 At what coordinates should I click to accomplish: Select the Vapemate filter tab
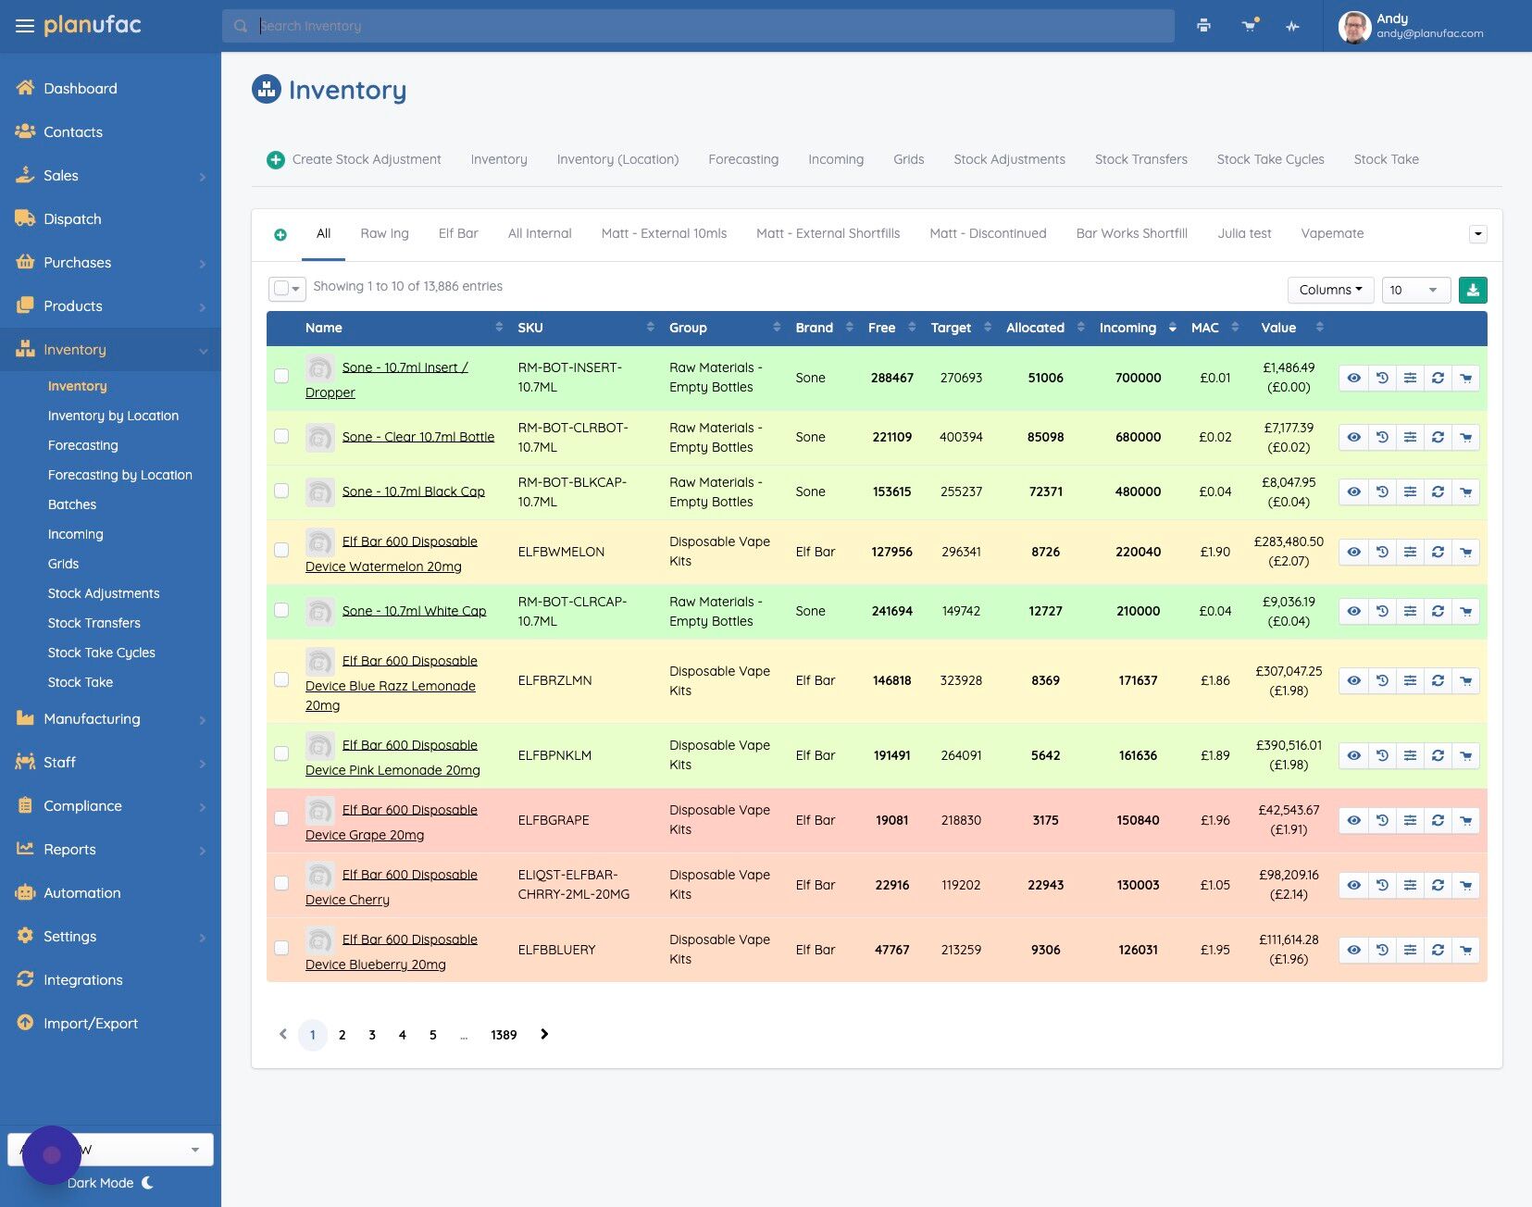pos(1332,233)
